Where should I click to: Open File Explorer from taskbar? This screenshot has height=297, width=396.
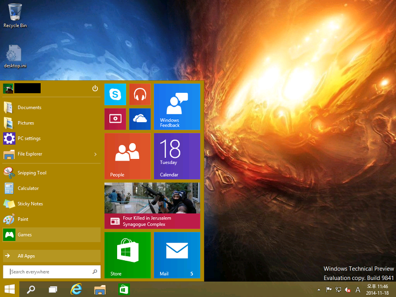[100, 290]
